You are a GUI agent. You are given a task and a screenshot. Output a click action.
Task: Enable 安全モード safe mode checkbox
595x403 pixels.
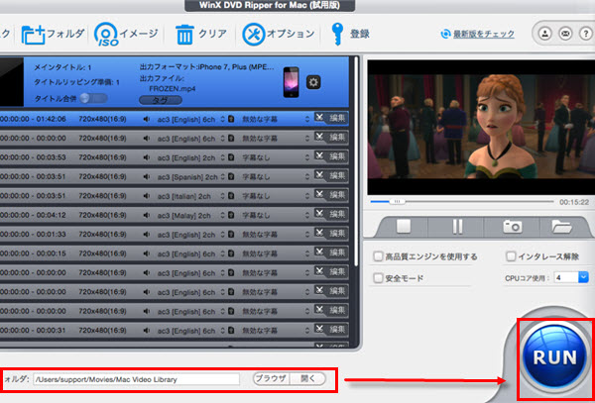click(x=378, y=278)
